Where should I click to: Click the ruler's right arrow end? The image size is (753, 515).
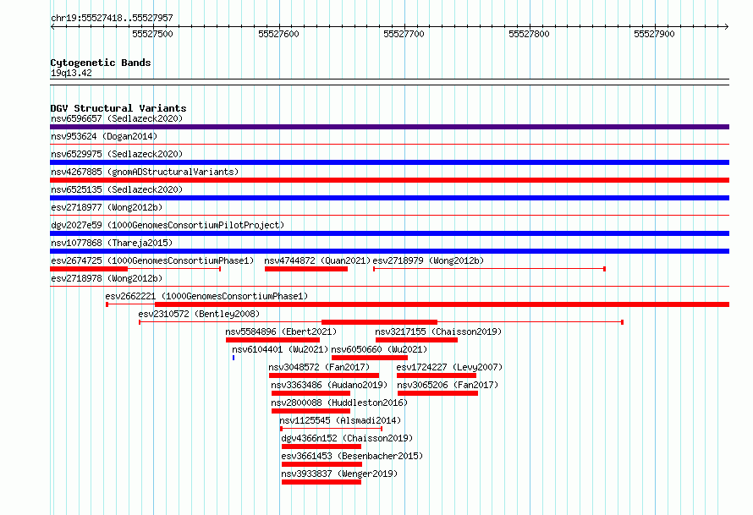(726, 26)
